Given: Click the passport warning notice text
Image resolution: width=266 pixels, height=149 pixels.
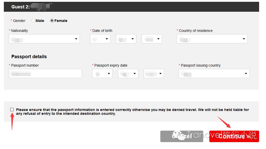Looking at the screenshot, I should click(132, 112).
